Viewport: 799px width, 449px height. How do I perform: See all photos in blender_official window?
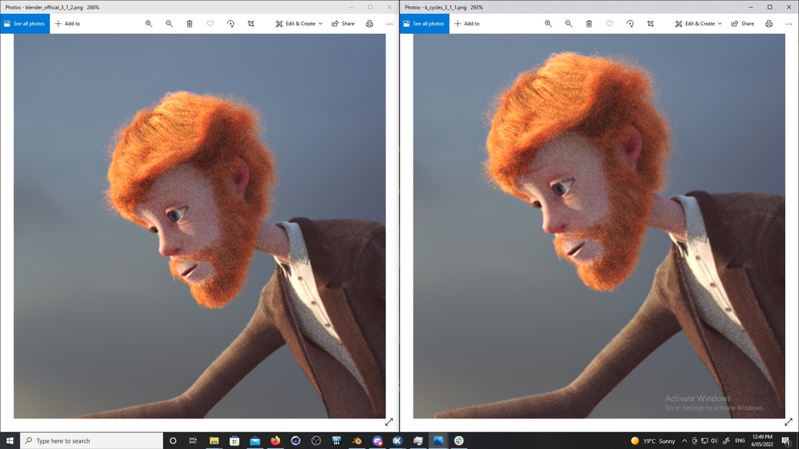pos(25,23)
